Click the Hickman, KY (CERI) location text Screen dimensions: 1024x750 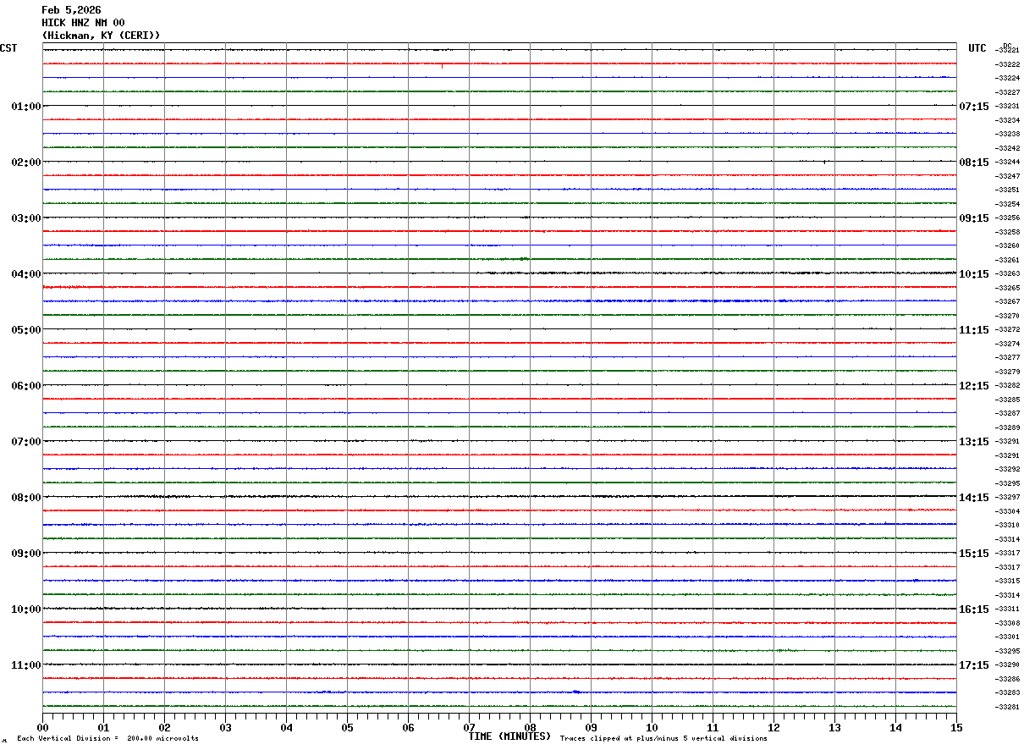point(101,36)
